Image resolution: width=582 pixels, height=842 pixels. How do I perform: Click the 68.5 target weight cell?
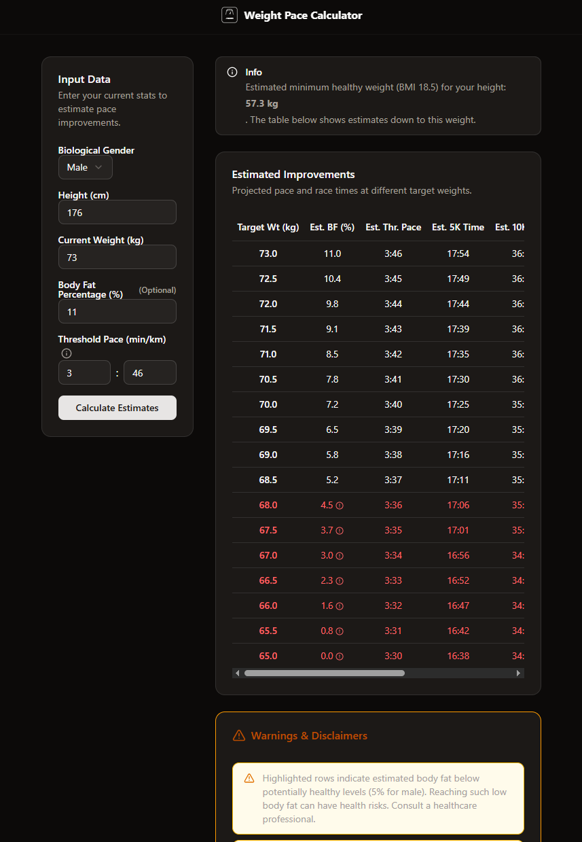268,480
